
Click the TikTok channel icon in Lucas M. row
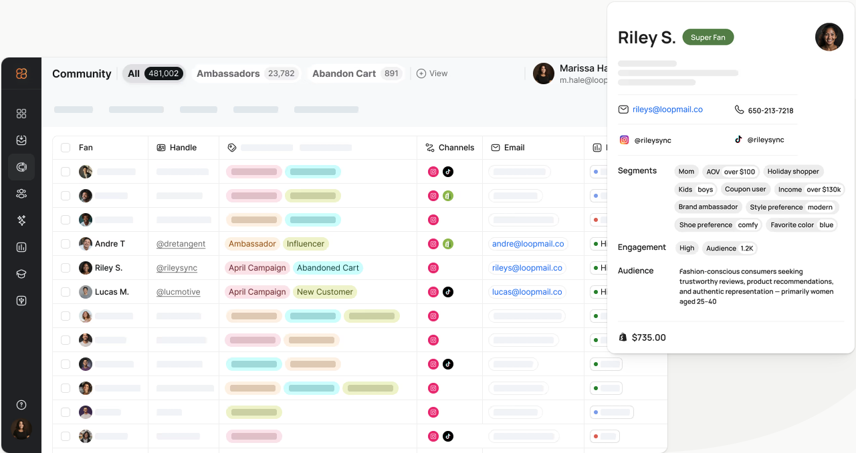click(448, 292)
